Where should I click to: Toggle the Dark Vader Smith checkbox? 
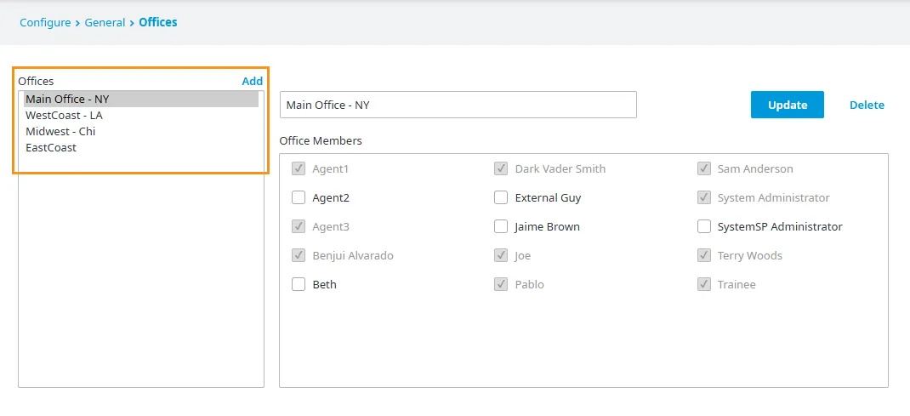click(501, 168)
